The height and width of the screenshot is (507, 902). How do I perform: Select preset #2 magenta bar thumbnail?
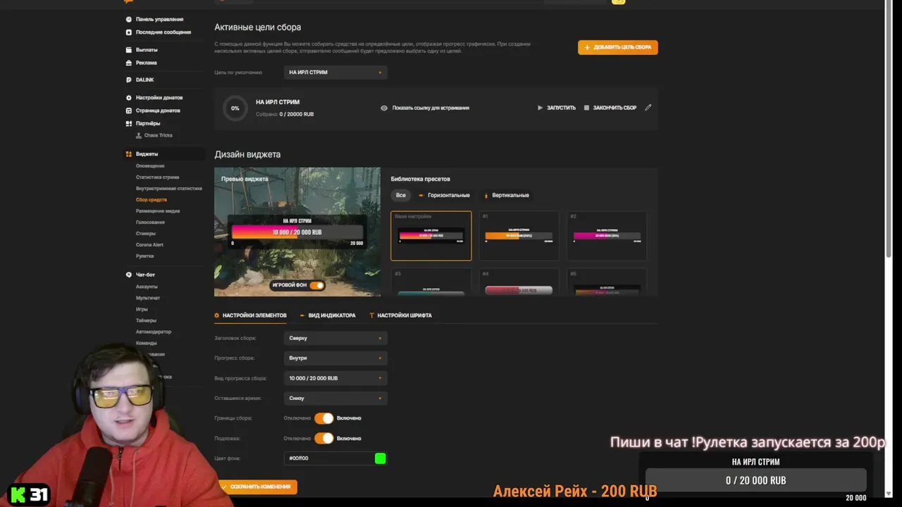coord(607,236)
